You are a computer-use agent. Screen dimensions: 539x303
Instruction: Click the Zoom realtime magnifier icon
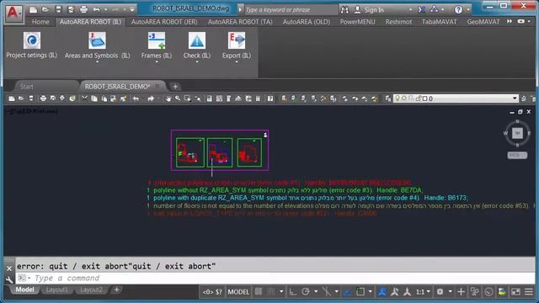(x=178, y=98)
